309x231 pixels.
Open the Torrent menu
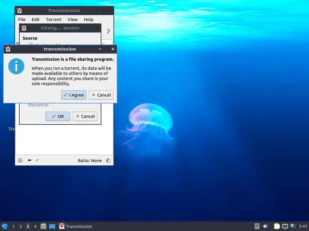[54, 20]
